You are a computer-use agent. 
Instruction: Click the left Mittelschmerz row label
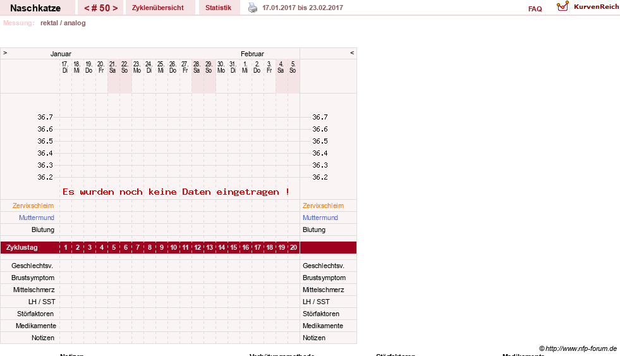click(x=34, y=290)
